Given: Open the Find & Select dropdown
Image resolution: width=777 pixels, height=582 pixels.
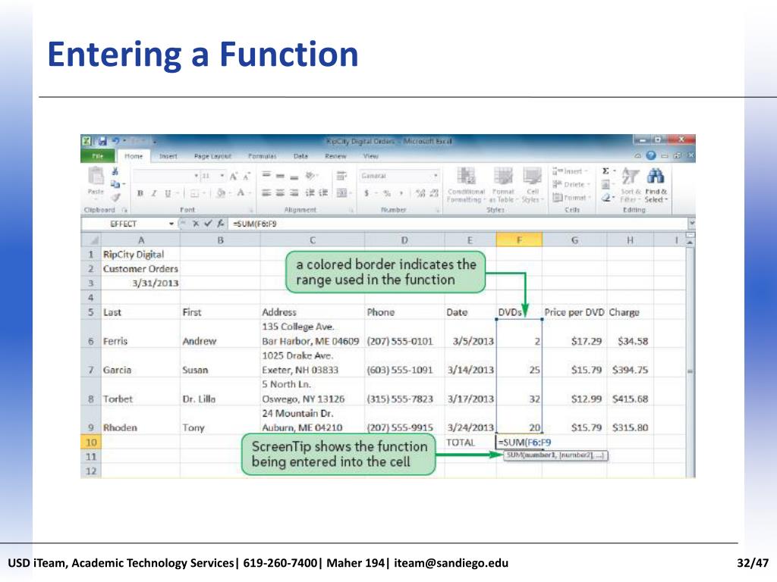Looking at the screenshot, I should (656, 185).
